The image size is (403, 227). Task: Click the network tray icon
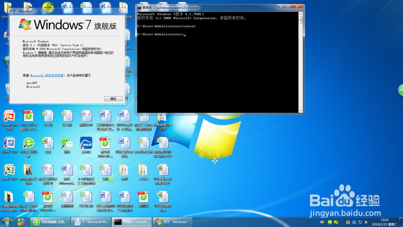[360, 222]
